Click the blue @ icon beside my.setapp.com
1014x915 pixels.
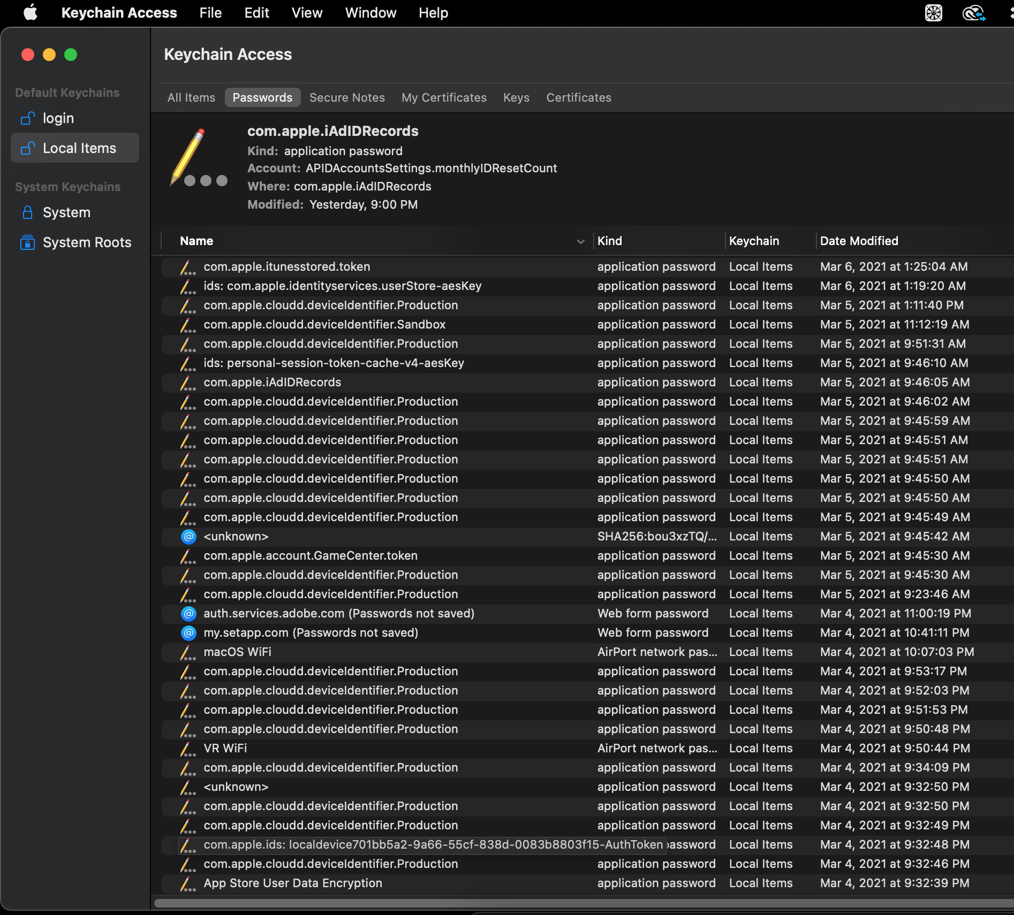[188, 632]
